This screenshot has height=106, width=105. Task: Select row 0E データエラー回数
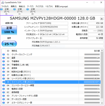51,99
